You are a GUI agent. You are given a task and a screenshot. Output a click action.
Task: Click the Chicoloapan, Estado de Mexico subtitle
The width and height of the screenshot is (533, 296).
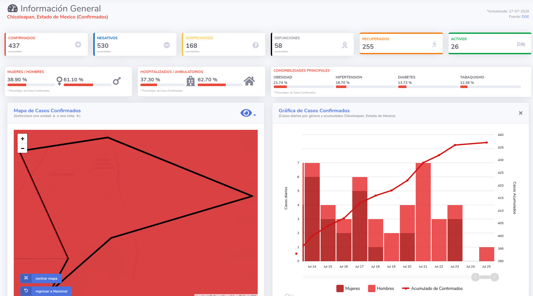(58, 17)
